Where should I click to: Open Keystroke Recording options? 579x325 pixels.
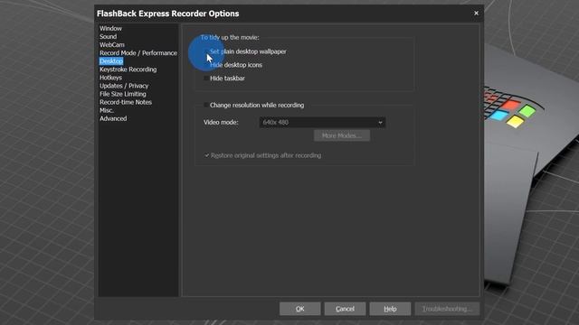[128, 70]
